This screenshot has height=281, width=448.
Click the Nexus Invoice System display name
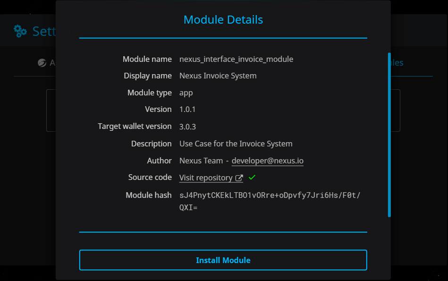[x=218, y=76]
